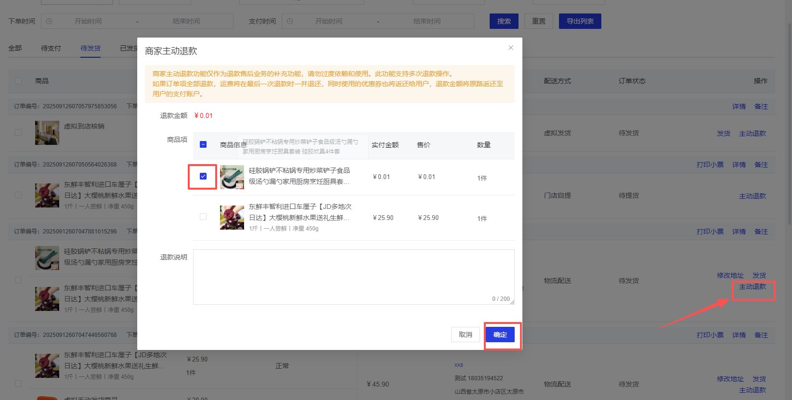Toggle the select-all checkbox in dialog header

click(x=203, y=144)
